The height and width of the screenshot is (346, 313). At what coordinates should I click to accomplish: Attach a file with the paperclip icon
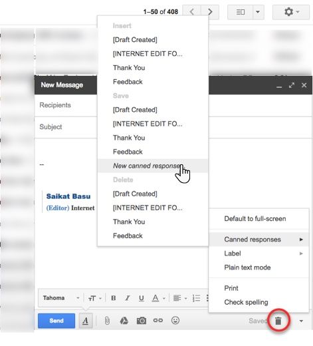click(107, 321)
